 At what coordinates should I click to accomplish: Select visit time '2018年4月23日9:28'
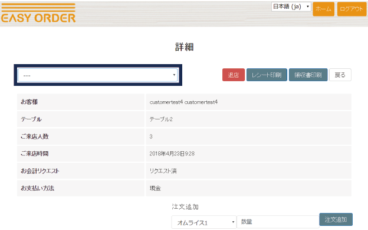tap(172, 154)
